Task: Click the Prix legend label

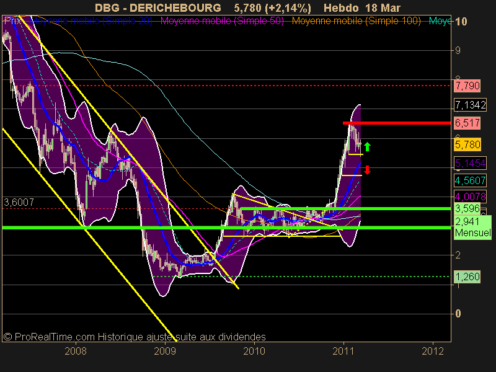Action: click(x=12, y=21)
